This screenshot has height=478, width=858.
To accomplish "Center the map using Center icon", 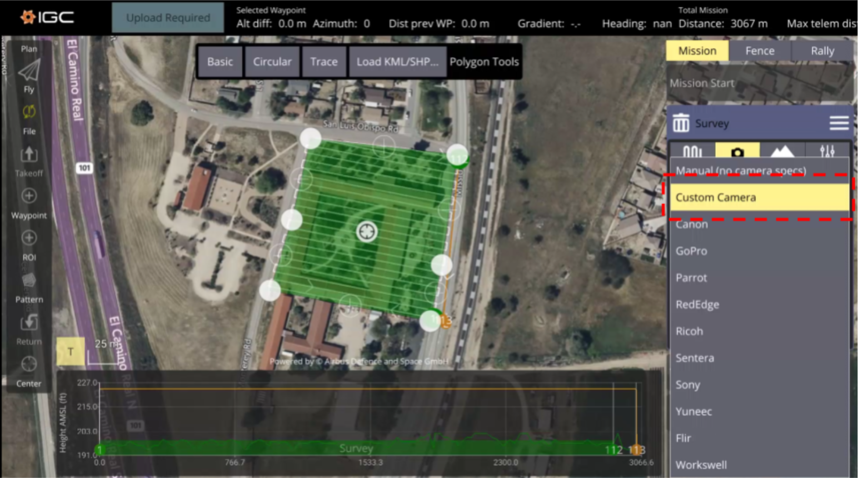I will point(29,365).
